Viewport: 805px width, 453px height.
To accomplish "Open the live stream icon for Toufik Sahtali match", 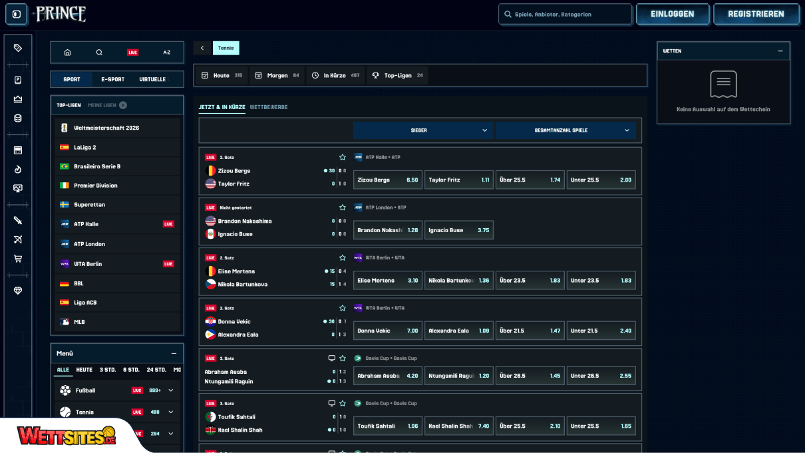I will coord(332,403).
